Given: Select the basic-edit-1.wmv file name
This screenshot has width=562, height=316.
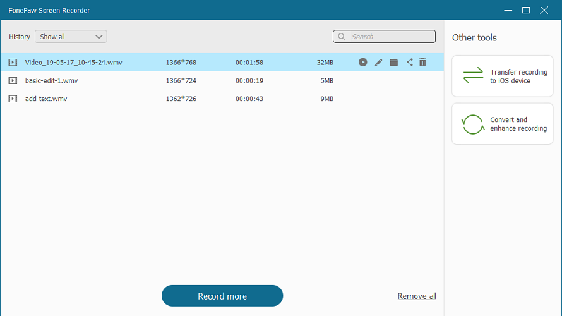Looking at the screenshot, I should (x=51, y=81).
